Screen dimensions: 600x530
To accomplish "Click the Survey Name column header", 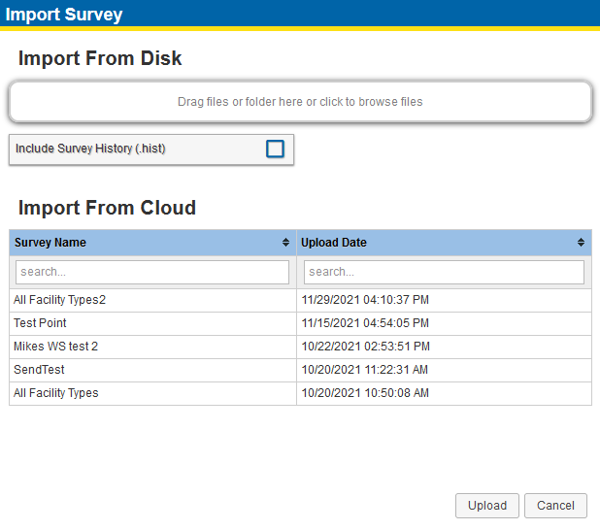I will point(152,243).
